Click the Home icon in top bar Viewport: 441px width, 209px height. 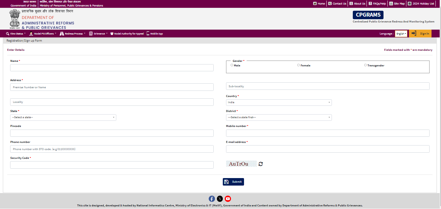pyautogui.click(x=319, y=4)
